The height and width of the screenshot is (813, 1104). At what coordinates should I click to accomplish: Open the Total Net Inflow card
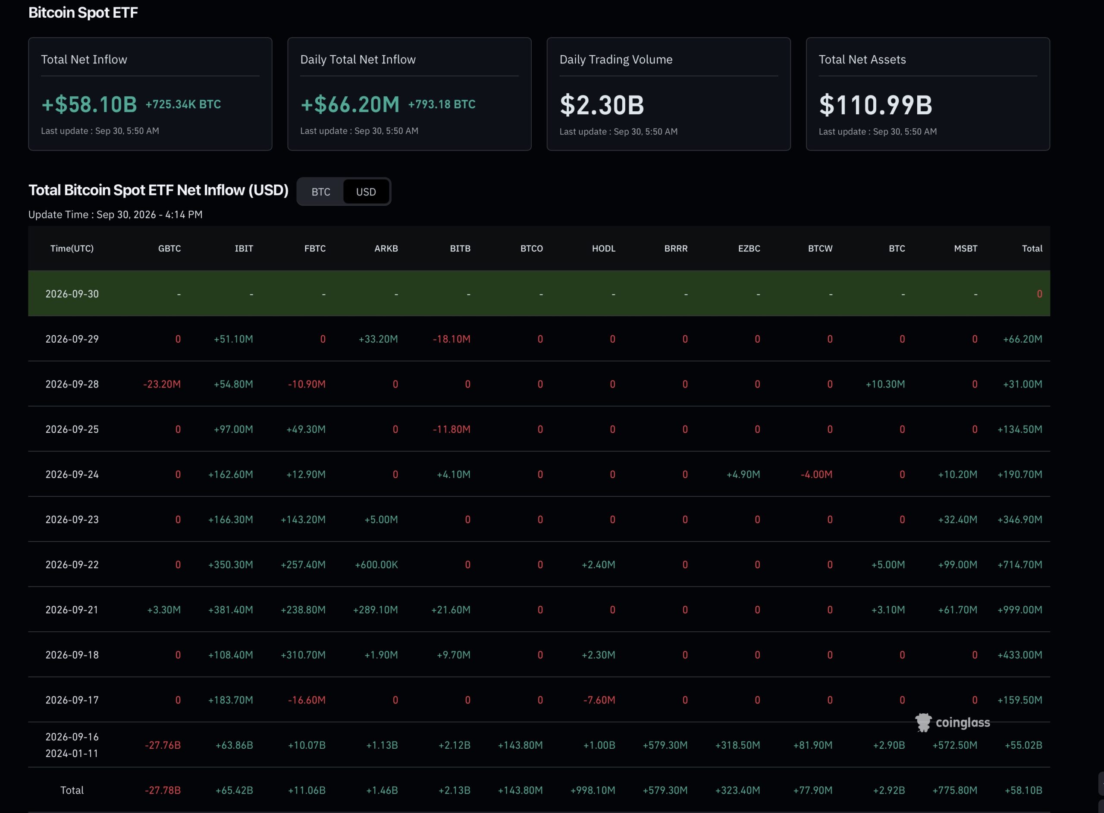click(x=150, y=94)
